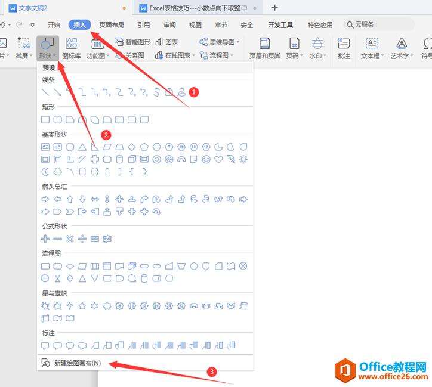
Task: Select the 引用 tab
Action: click(x=144, y=25)
